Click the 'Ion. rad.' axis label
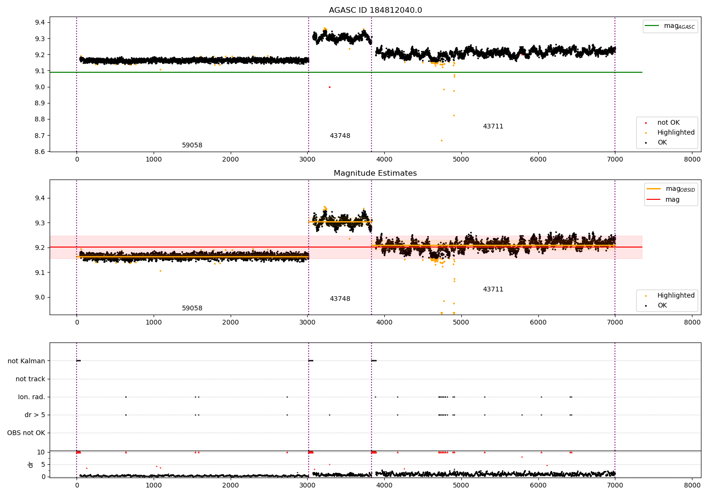Viewport: 709px width, 496px height. pos(32,397)
